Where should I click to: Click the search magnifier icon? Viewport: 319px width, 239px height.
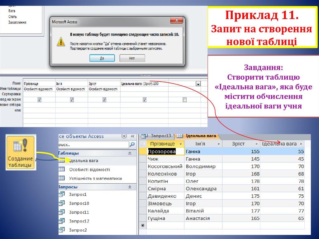[132, 145]
